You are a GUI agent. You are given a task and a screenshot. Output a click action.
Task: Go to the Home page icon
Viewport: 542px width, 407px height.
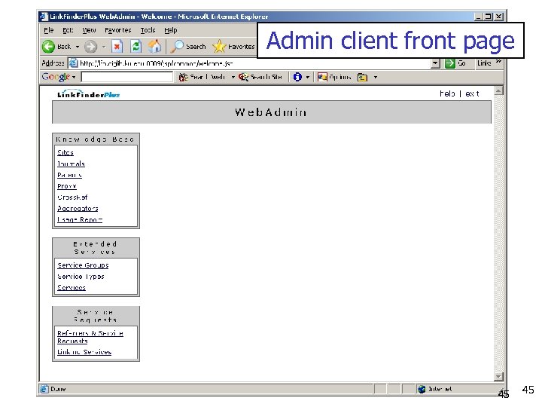154,46
